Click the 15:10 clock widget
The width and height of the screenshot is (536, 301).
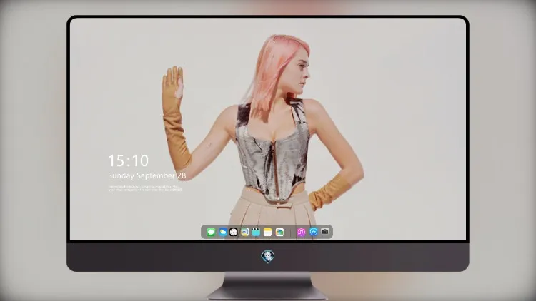(x=128, y=160)
